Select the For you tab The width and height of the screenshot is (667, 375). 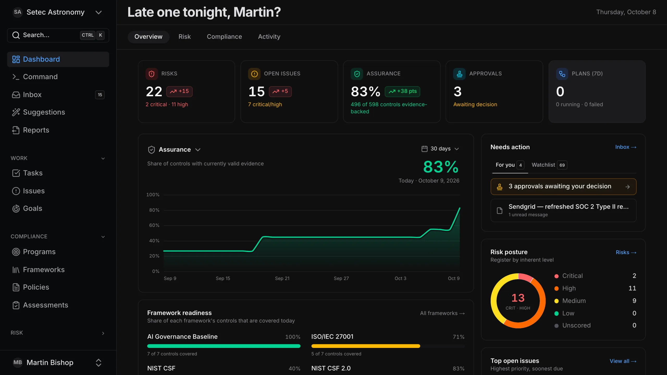[510, 165]
